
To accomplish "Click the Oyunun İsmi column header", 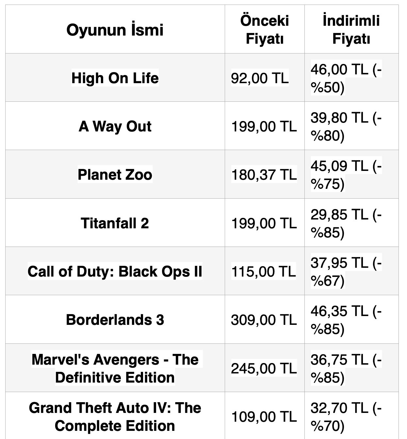I will tap(115, 30).
